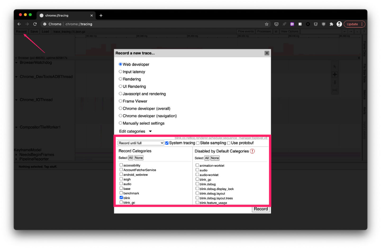This screenshot has width=381, height=248.
Task: Click the browser reload icon
Action: coord(35,24)
